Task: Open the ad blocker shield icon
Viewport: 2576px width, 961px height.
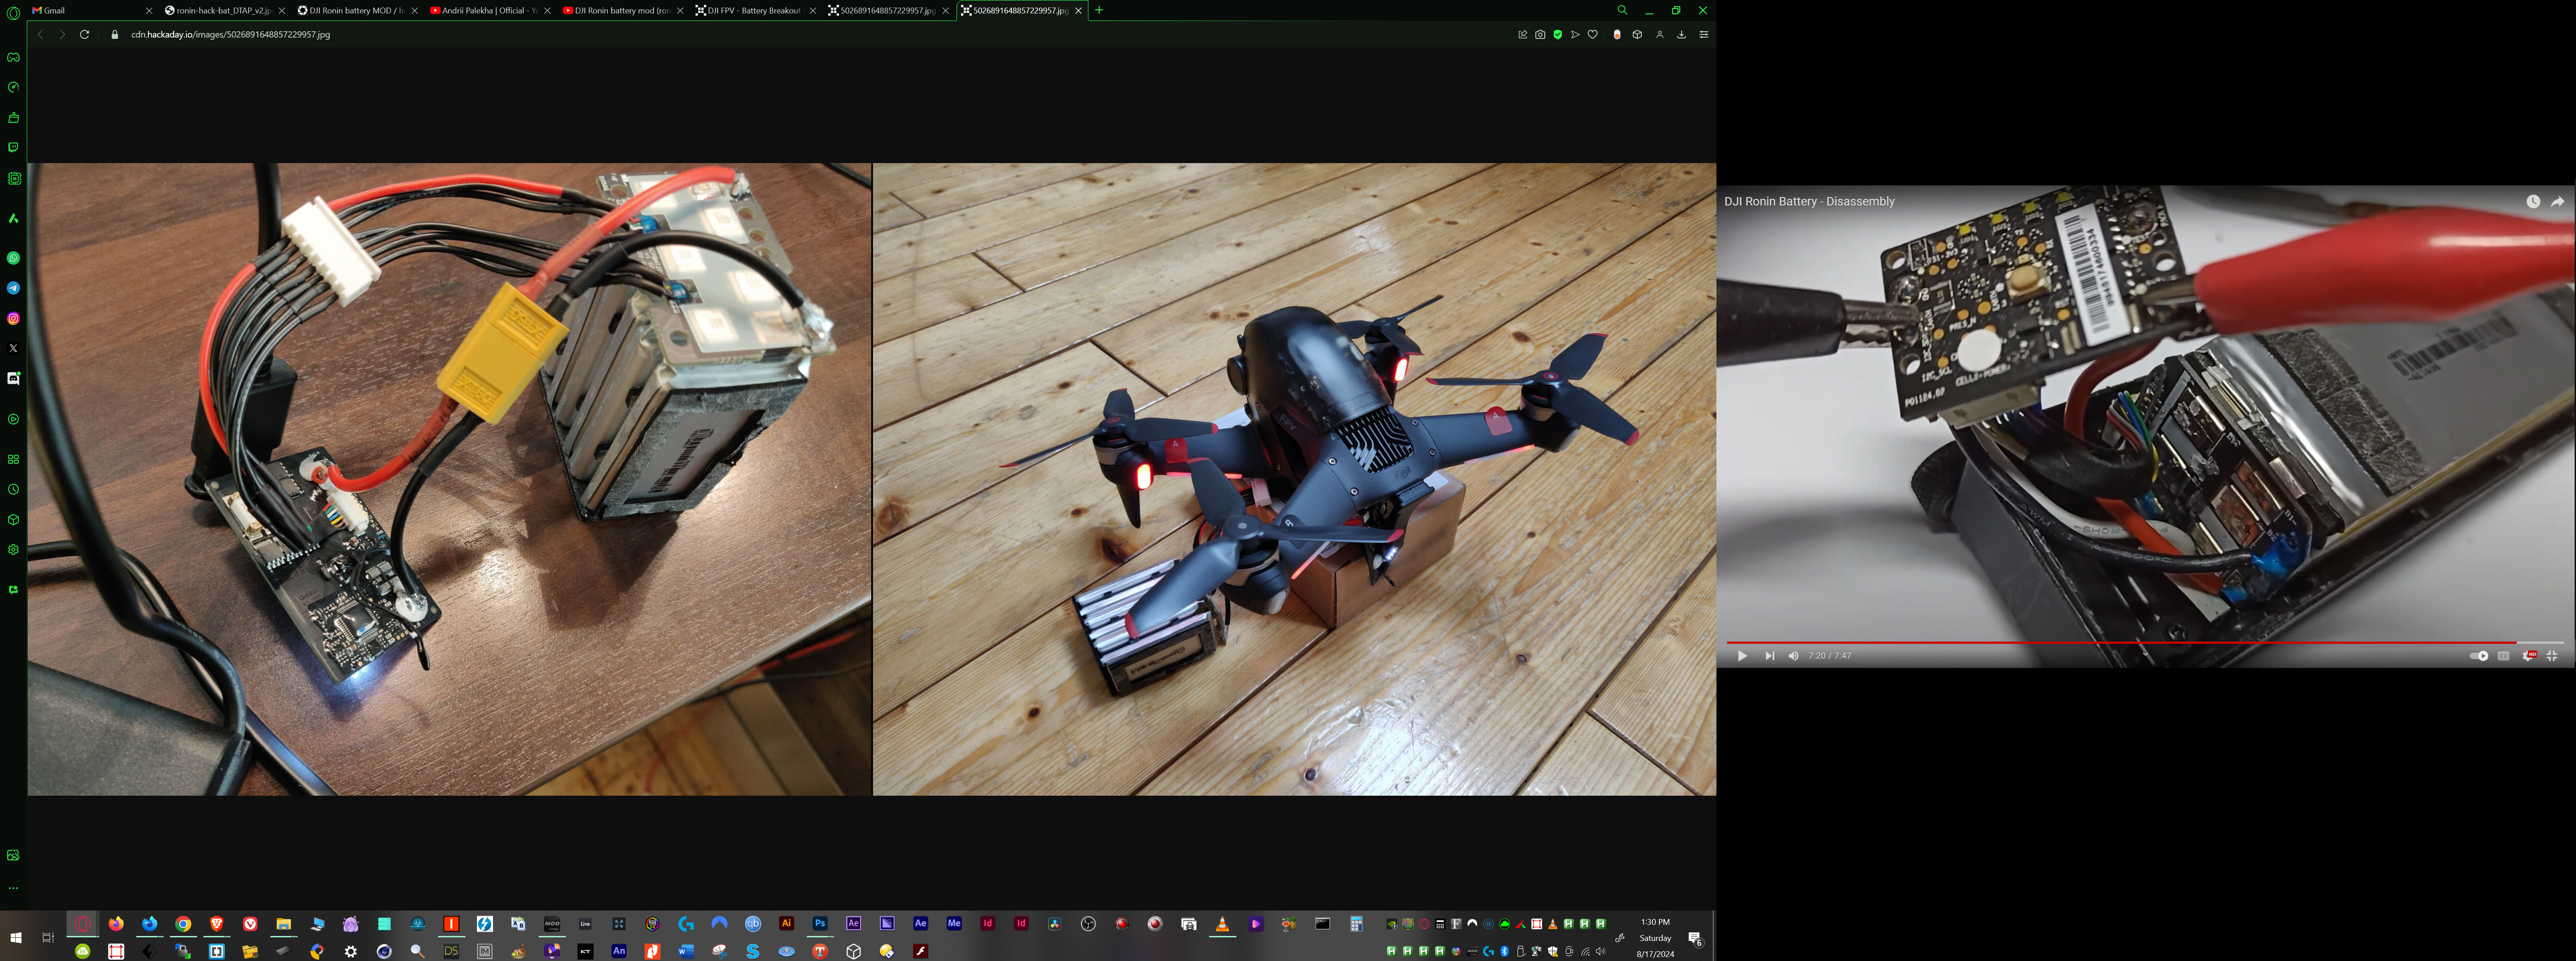Action: (x=1557, y=34)
